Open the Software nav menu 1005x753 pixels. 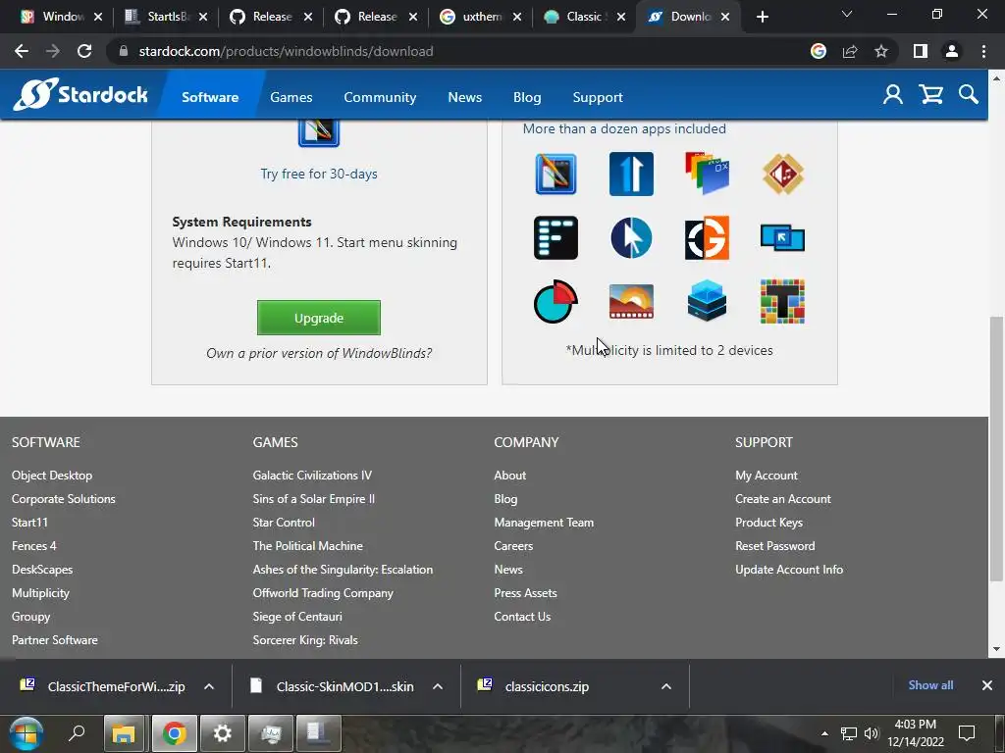[210, 97]
